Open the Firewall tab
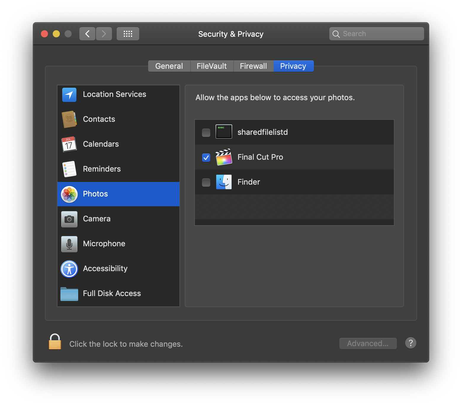This screenshot has height=406, width=462. (254, 66)
